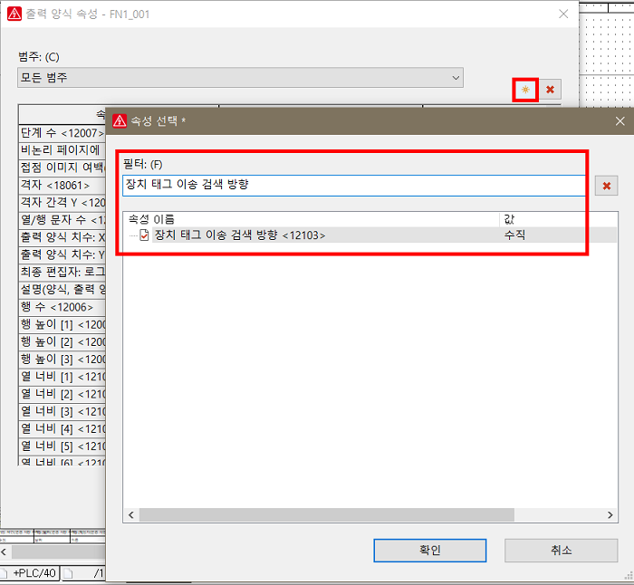
Task: Click the horizontal scrollbar thumb in 속성 선택
Action: tap(327, 515)
